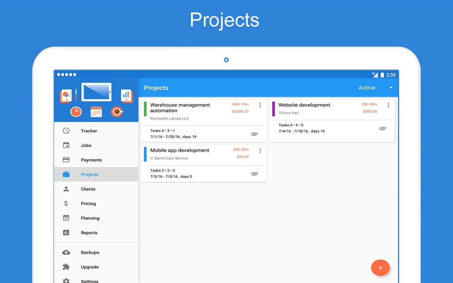Click attachment paperclip on Mobile app development
Viewport: 453px width, 283px height.
pyautogui.click(x=254, y=174)
